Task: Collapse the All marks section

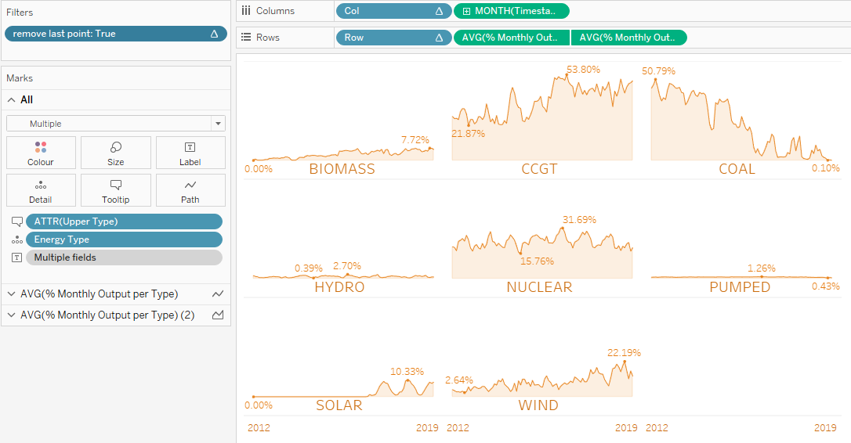Action: point(12,100)
